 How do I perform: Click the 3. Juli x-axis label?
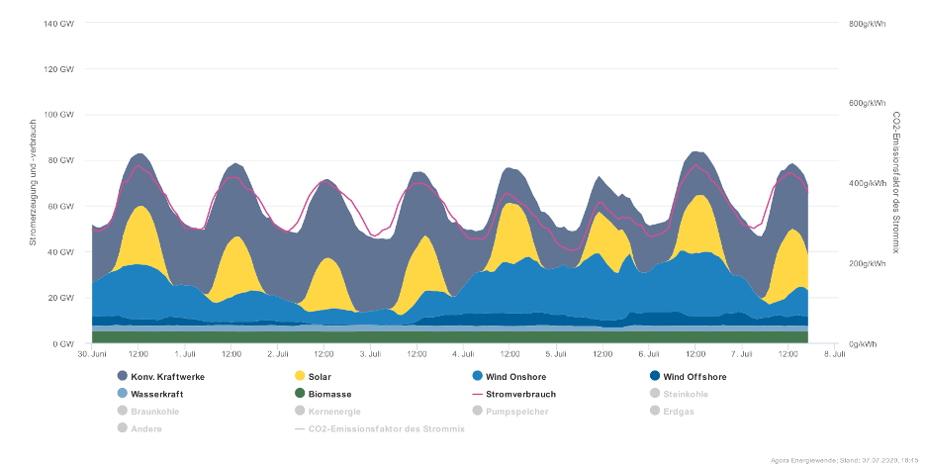(x=370, y=353)
